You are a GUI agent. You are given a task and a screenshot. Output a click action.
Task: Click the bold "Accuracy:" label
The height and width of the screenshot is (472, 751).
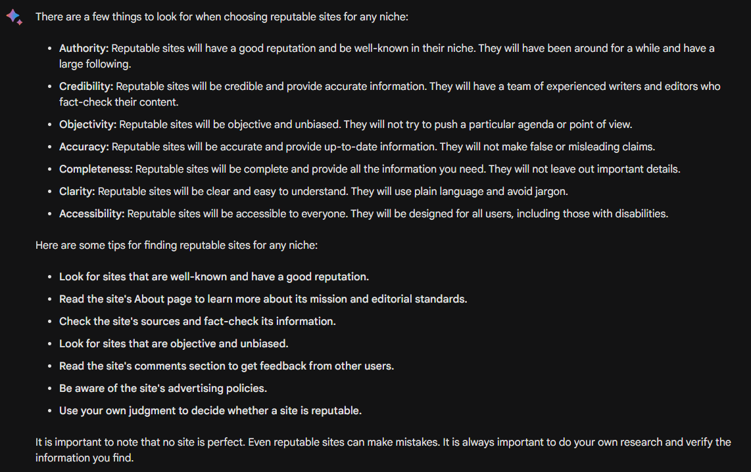point(84,147)
